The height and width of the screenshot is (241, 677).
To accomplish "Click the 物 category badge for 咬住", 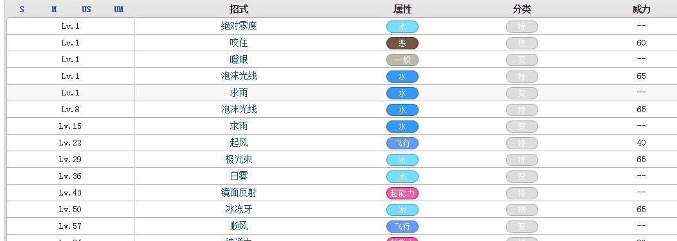I will [x=521, y=43].
